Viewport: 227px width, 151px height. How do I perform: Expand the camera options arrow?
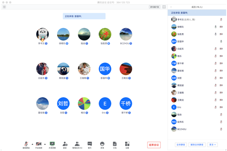click(45, 144)
